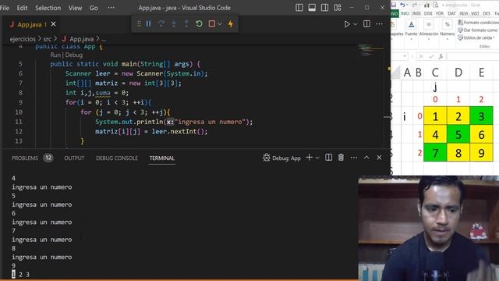Open the new terminal launch profile dropdown

point(317,158)
